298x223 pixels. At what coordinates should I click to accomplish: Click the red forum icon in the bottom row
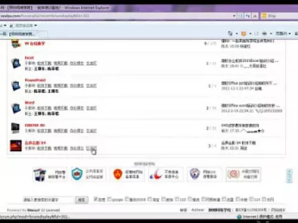[x=16, y=145]
